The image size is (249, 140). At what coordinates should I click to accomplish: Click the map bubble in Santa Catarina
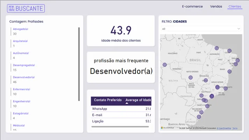[207, 106]
